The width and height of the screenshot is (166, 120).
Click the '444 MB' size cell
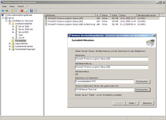pos(115,21)
